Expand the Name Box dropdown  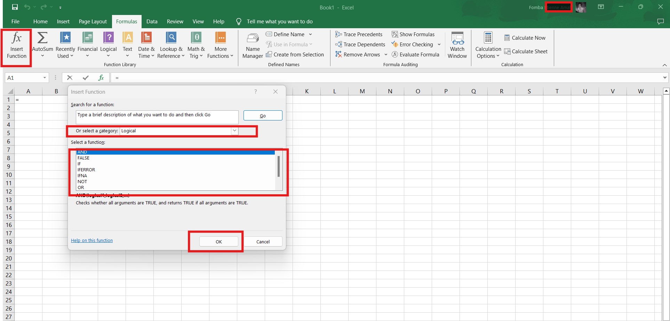pyautogui.click(x=45, y=78)
